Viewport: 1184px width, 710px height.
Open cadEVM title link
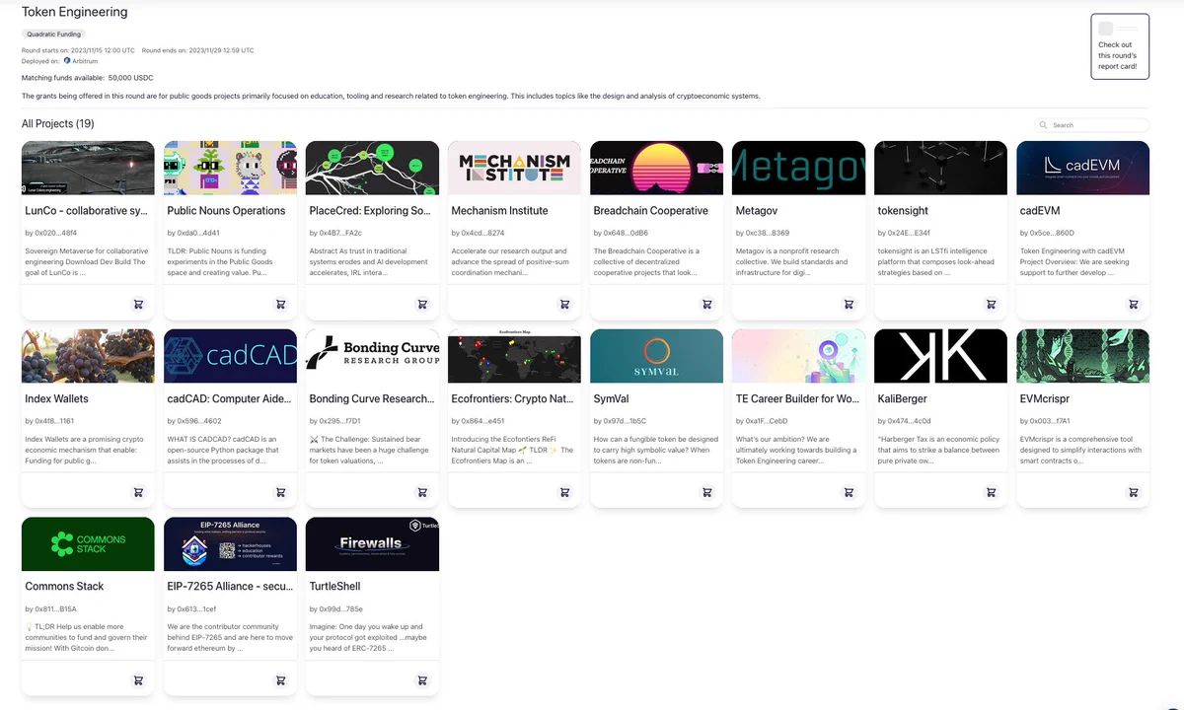click(x=1040, y=211)
